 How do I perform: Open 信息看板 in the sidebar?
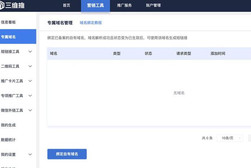[x=8, y=22]
